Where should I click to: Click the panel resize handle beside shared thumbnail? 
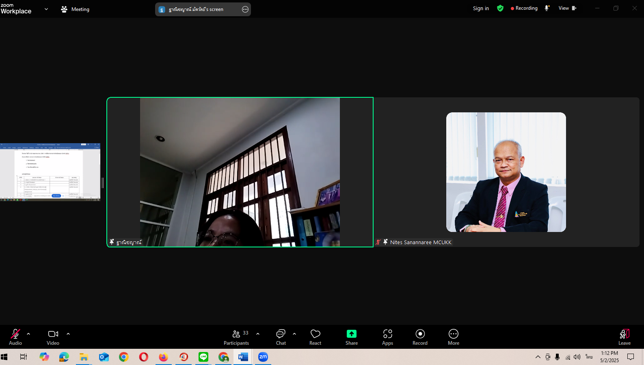[103, 183]
